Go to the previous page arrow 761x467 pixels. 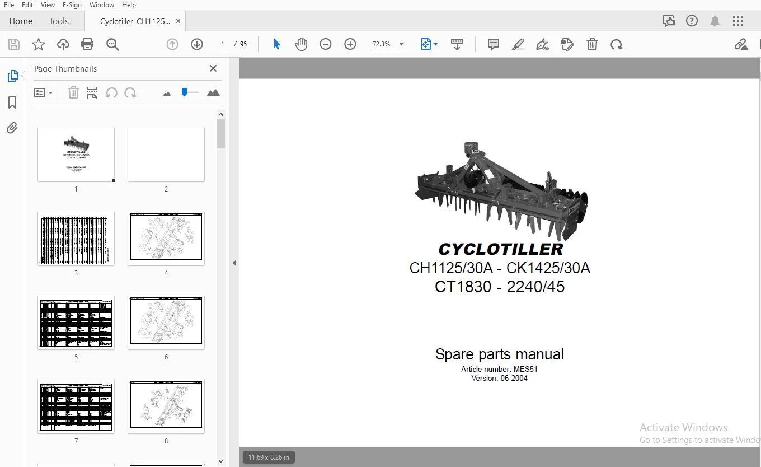click(172, 44)
